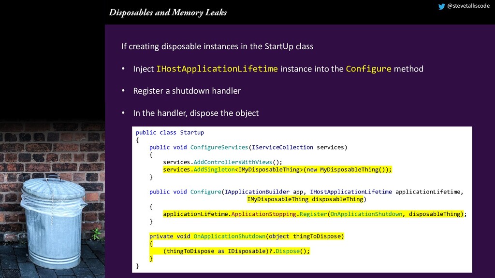Click the 'Disposables and Memory Leaks' slide title
The height and width of the screenshot is (278, 495).
coord(168,13)
